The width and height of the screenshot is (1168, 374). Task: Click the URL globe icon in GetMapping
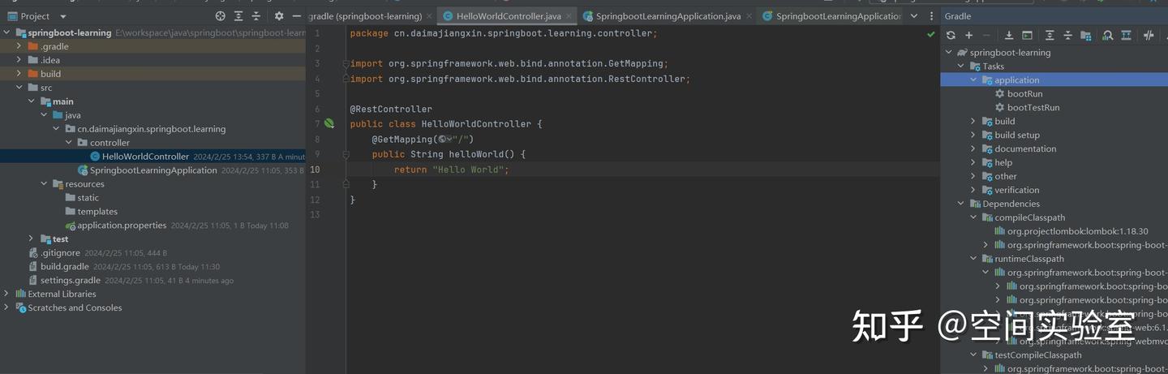pyautogui.click(x=442, y=140)
